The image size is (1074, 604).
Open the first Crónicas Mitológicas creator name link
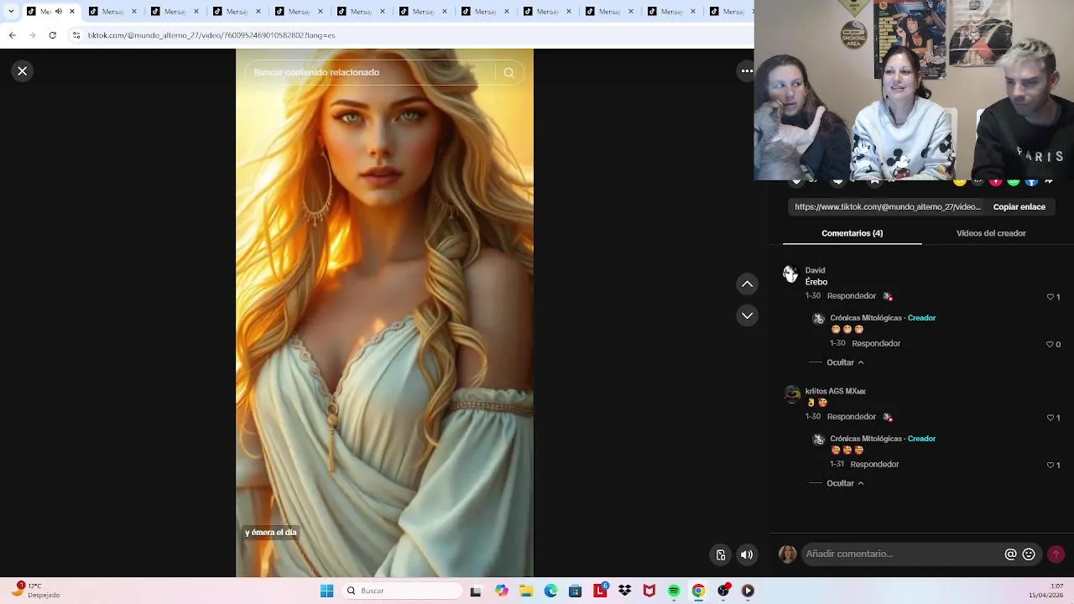(x=866, y=318)
